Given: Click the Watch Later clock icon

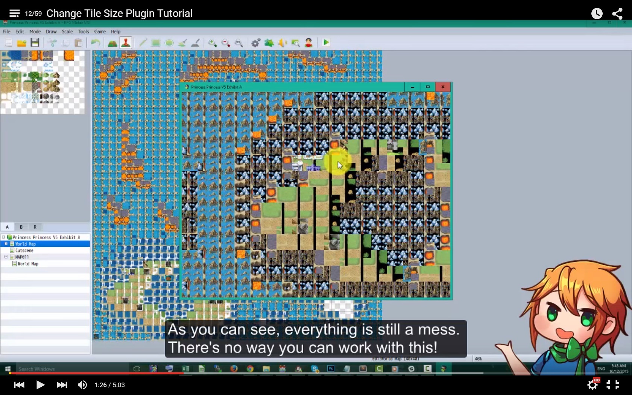Looking at the screenshot, I should (x=597, y=14).
